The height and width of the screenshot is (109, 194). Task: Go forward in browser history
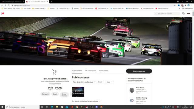point(5,5)
